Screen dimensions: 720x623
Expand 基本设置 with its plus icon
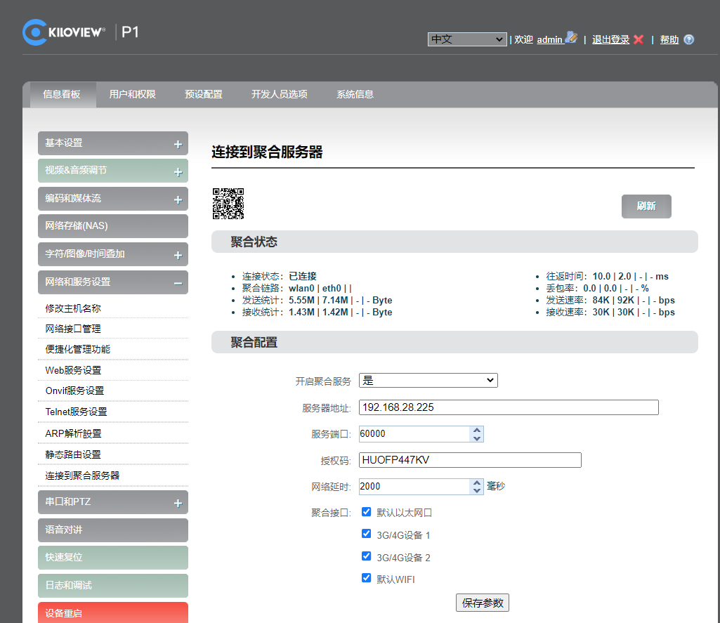pos(178,145)
